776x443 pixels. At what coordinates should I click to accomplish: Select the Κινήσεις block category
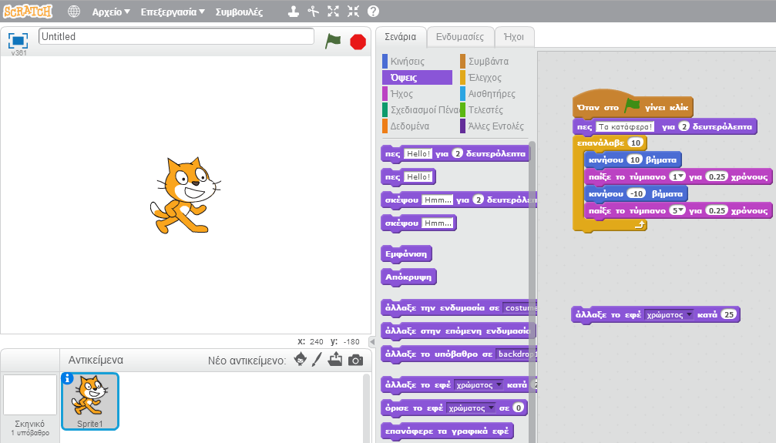[417, 62]
